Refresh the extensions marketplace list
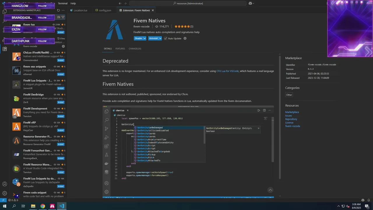This screenshot has width=373, height=210. 58,10
